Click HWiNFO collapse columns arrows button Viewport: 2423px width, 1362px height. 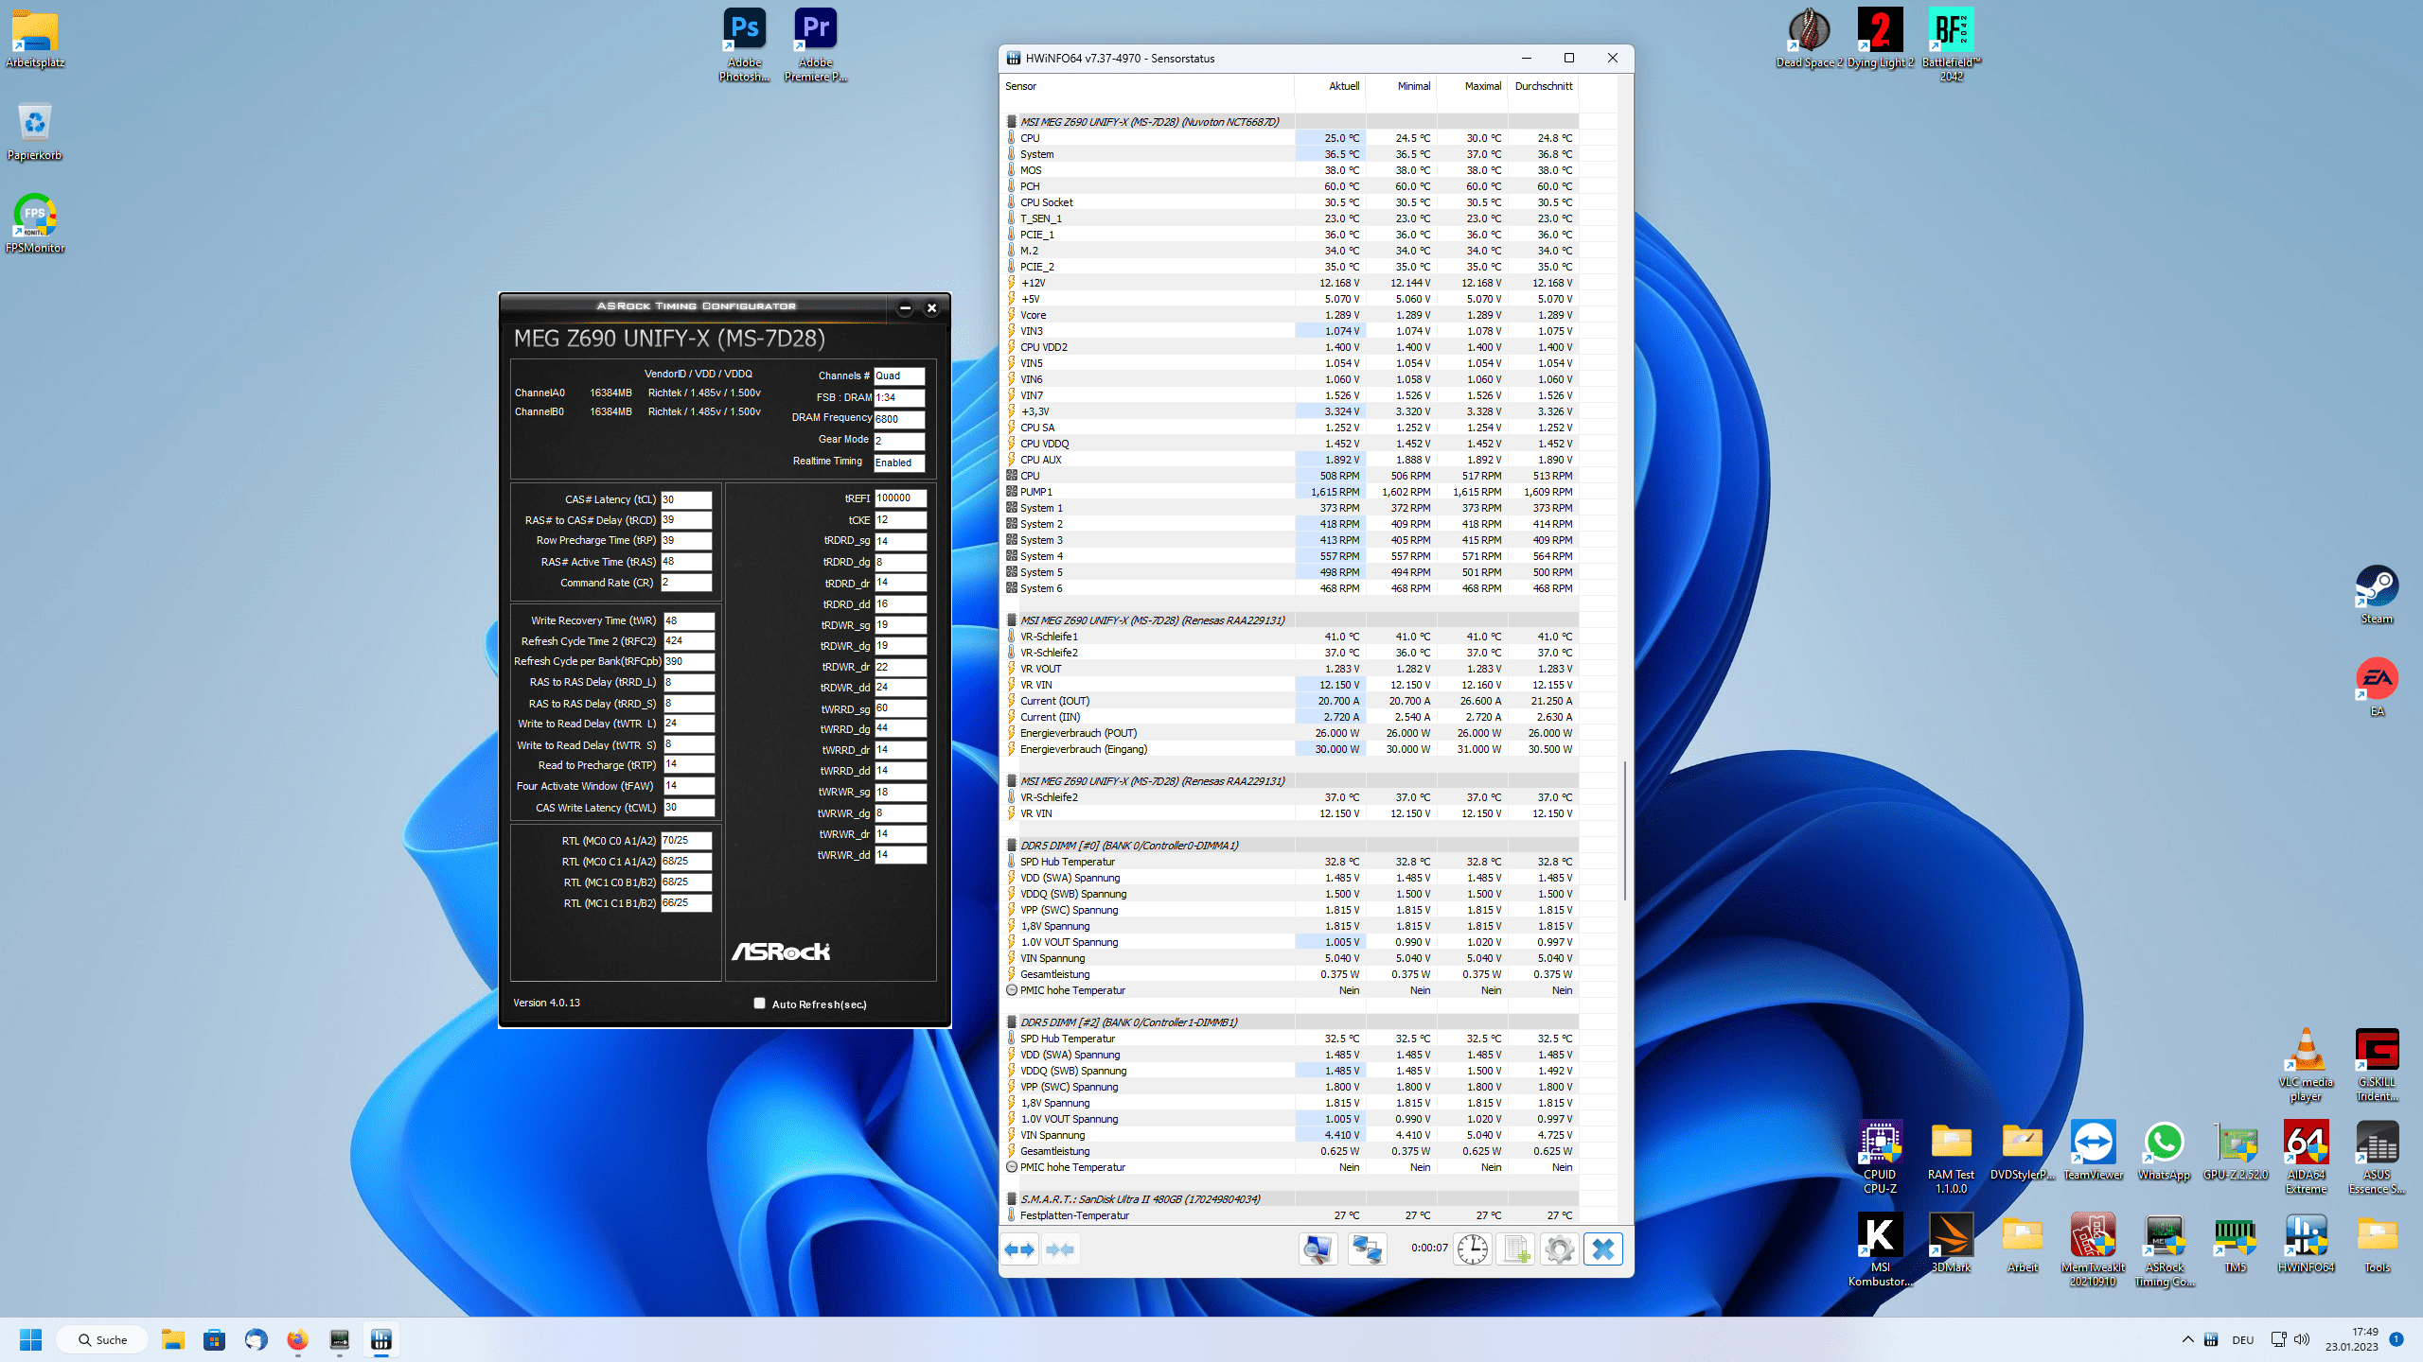[1060, 1249]
